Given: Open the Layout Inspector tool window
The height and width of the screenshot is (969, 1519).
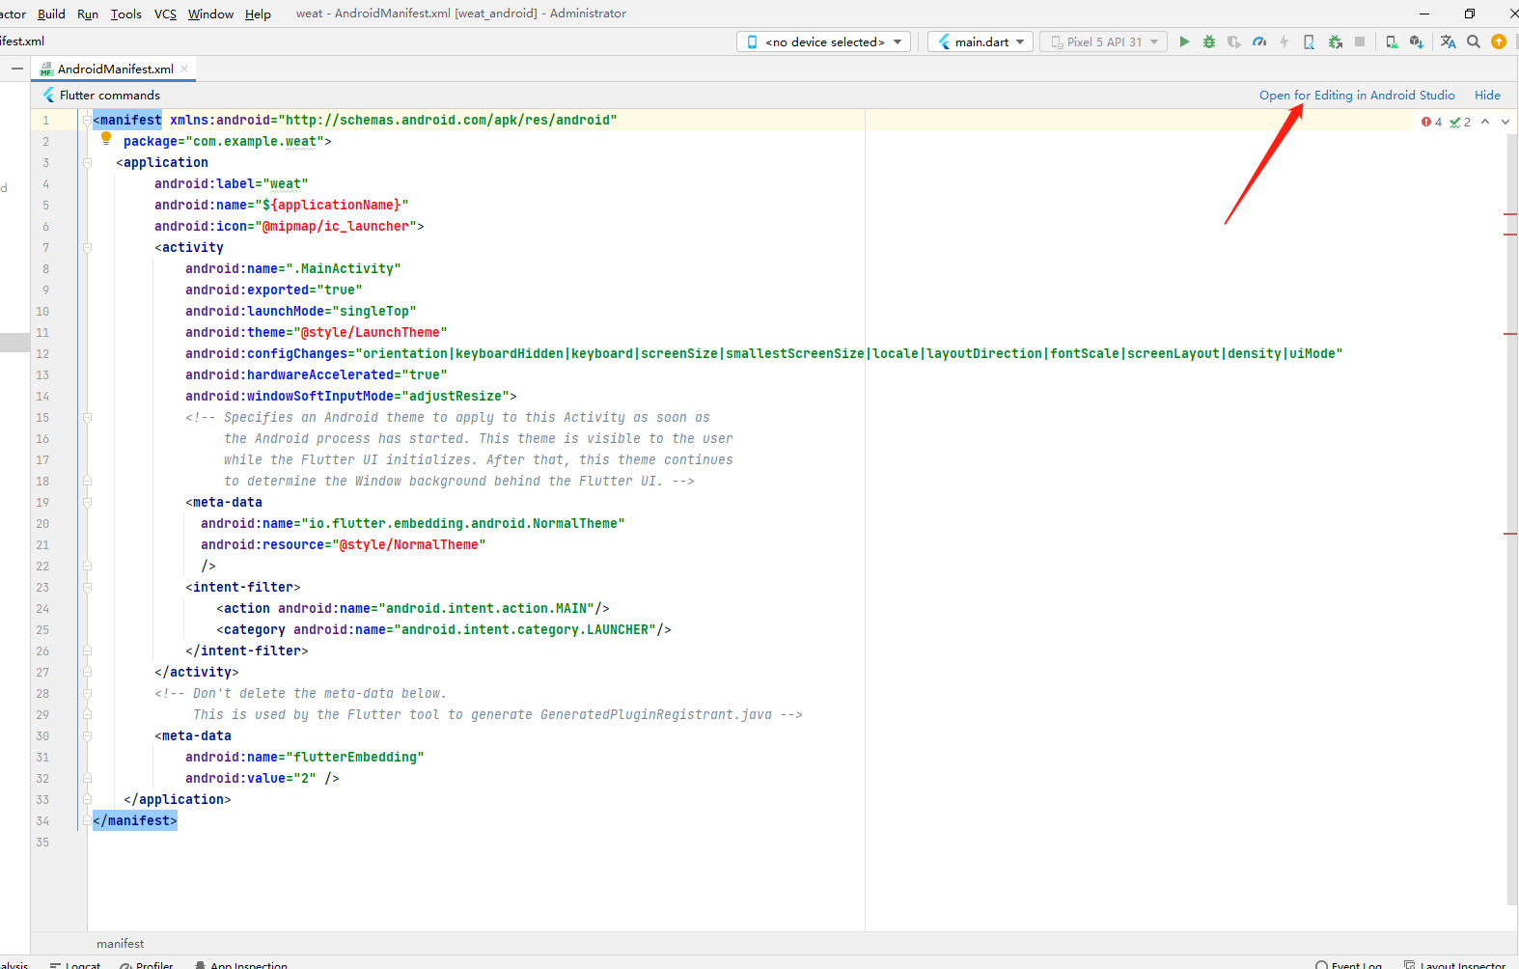Looking at the screenshot, I should pyautogui.click(x=1454, y=964).
